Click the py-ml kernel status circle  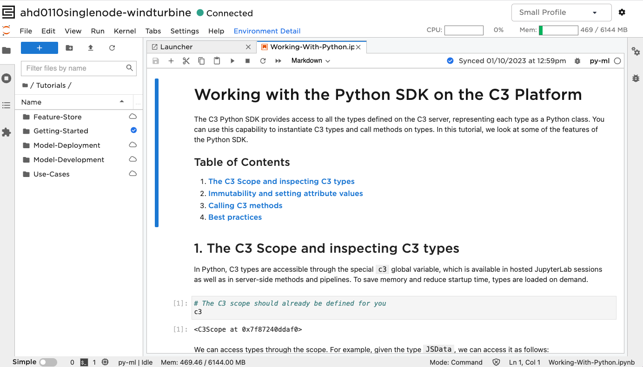pos(617,61)
